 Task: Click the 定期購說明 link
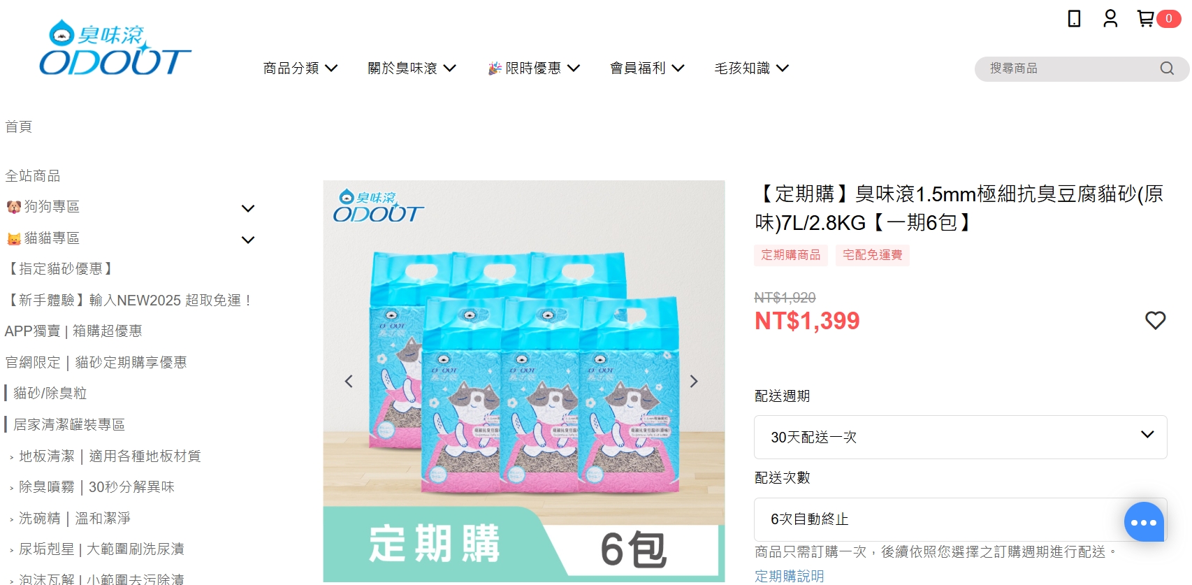790,576
